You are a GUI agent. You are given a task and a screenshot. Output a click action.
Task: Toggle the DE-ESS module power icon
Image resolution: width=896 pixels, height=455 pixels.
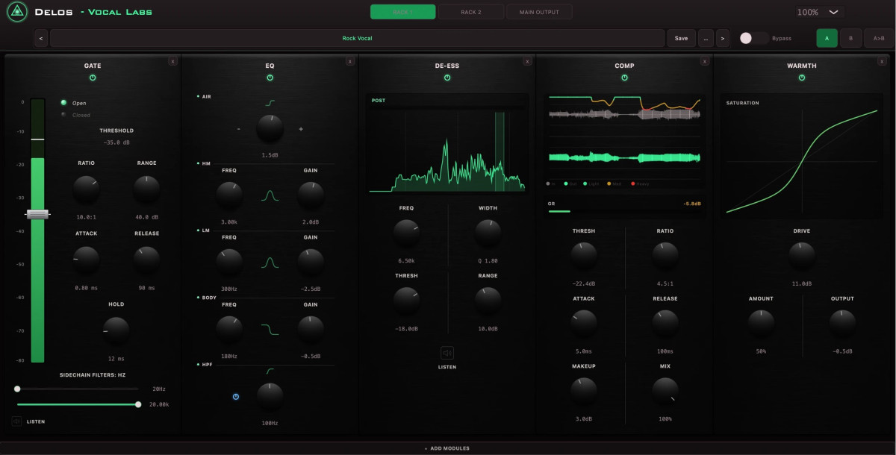coord(447,78)
